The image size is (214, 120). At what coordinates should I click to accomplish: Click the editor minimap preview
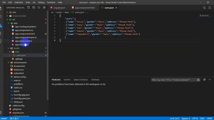(x=204, y=16)
